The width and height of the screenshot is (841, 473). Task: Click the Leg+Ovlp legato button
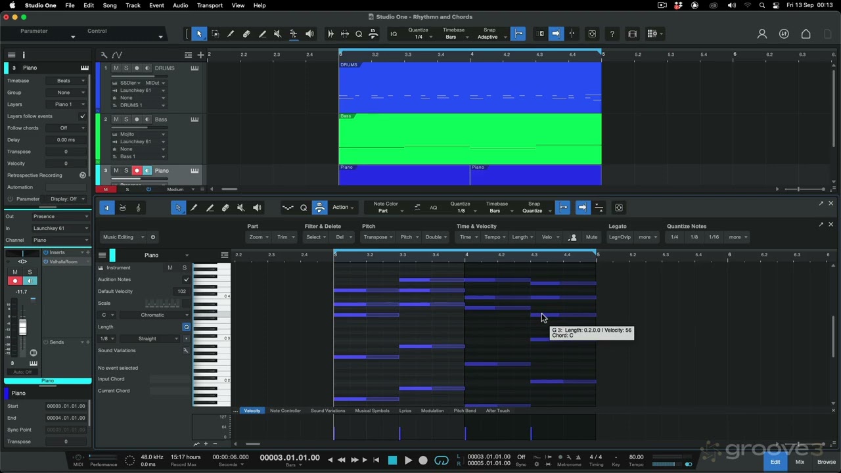pos(620,237)
